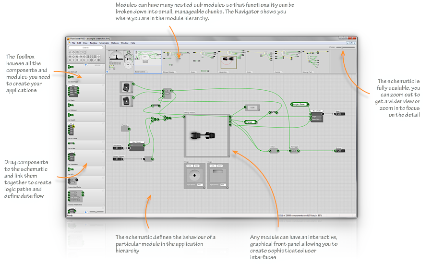Click the favorites star filter icon in toolbox
The height and width of the screenshot is (264, 432).
pos(70,52)
